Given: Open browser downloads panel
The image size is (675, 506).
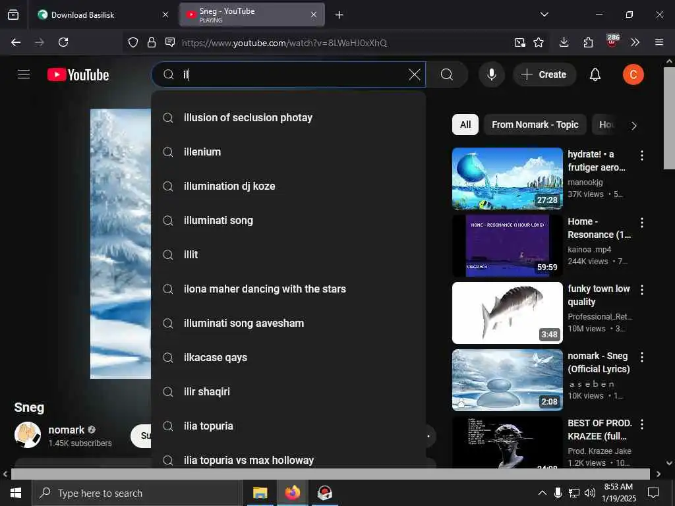Looking at the screenshot, I should (x=564, y=42).
